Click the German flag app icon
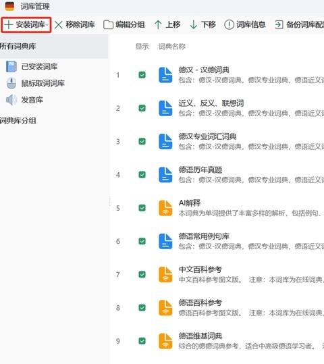This screenshot has height=364, width=324. point(9,6)
